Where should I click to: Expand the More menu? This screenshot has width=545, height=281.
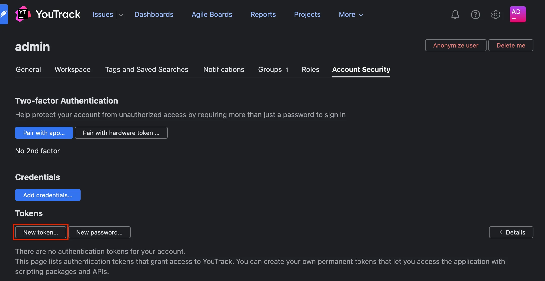coord(351,15)
